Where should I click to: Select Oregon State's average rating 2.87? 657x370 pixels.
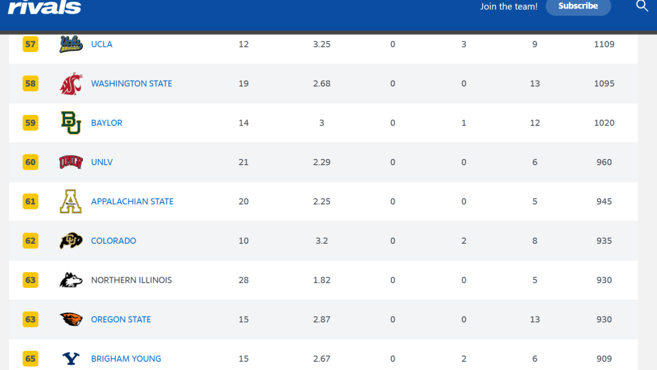click(322, 319)
